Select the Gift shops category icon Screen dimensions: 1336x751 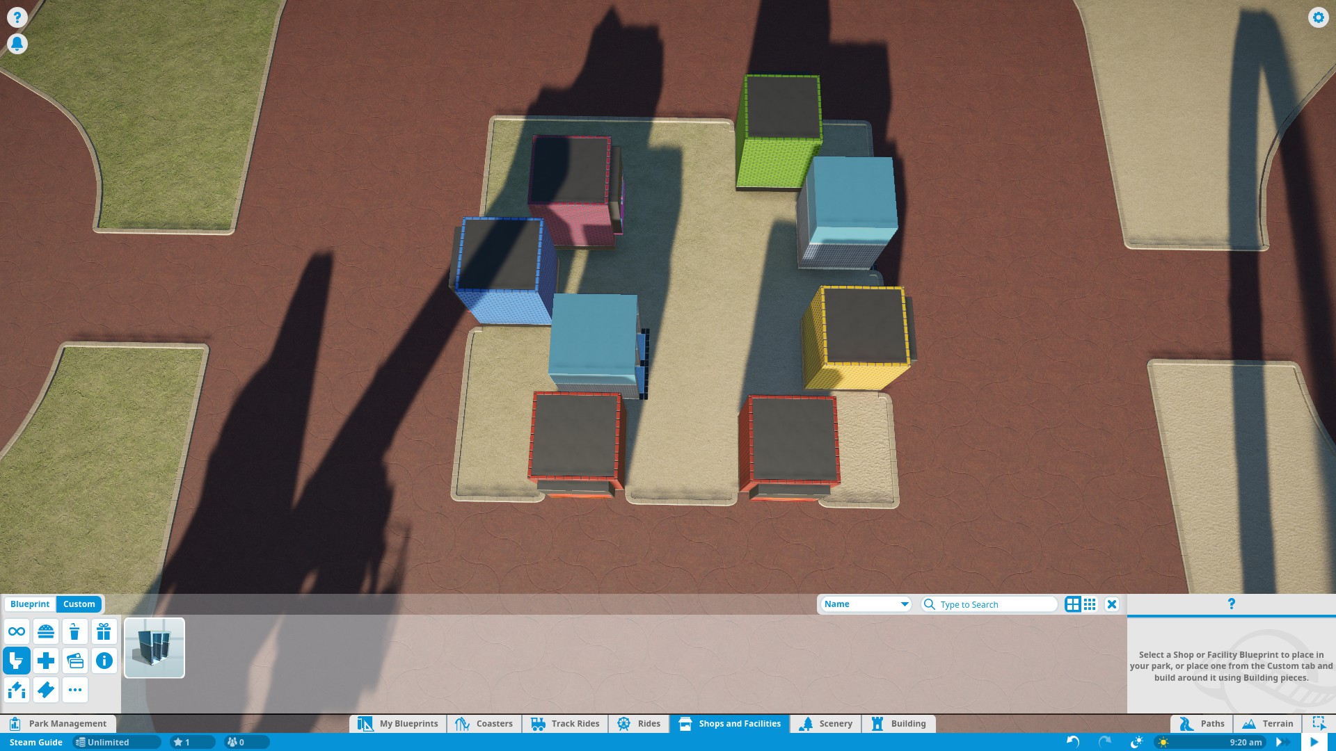[x=104, y=631]
